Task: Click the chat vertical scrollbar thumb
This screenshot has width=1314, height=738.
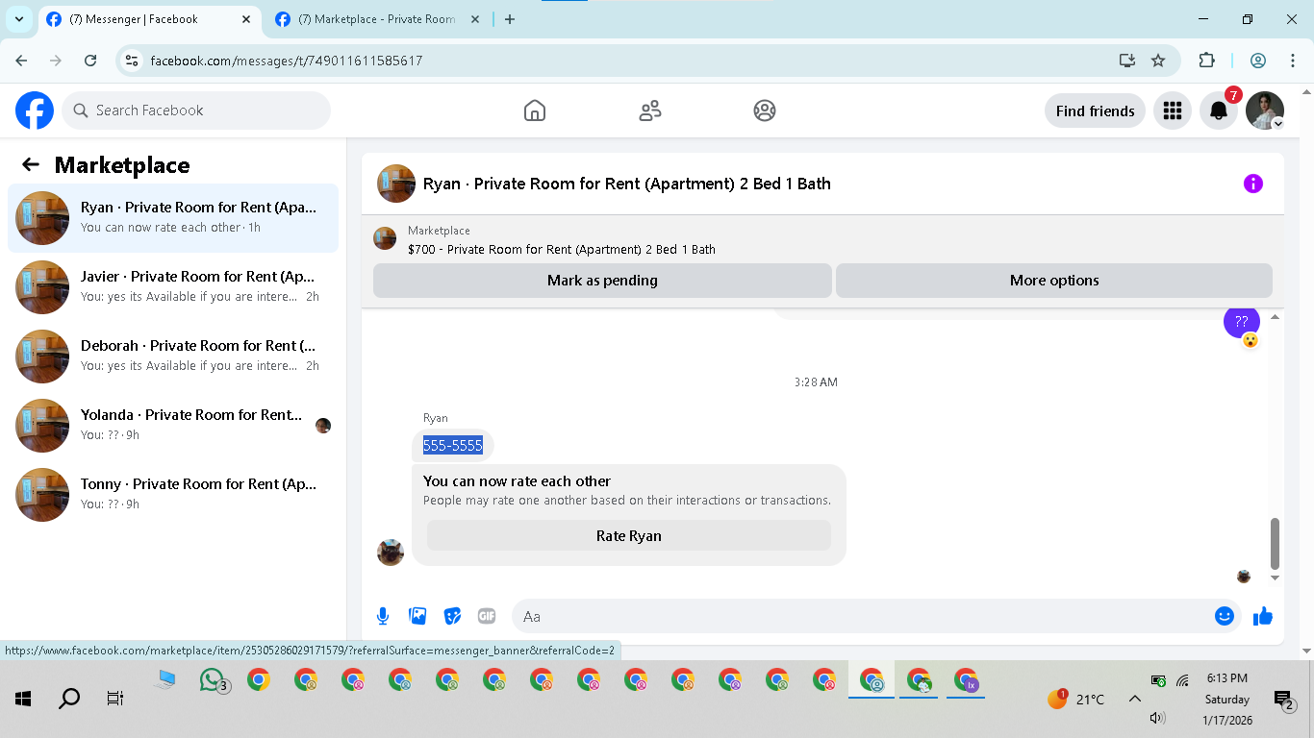Action: click(x=1276, y=544)
